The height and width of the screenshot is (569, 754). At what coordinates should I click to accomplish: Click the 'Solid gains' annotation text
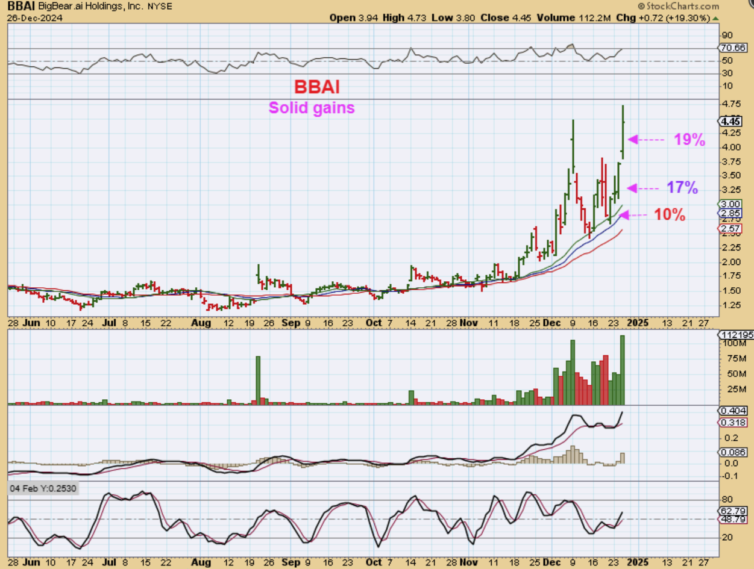coord(311,108)
